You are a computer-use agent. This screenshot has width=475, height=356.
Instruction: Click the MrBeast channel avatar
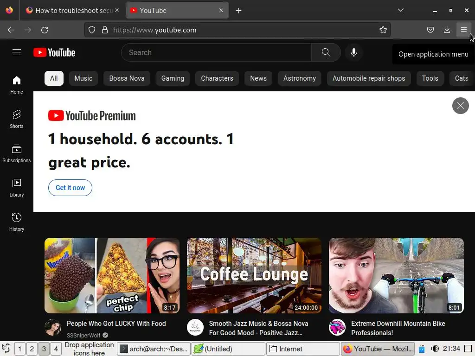[337, 327]
